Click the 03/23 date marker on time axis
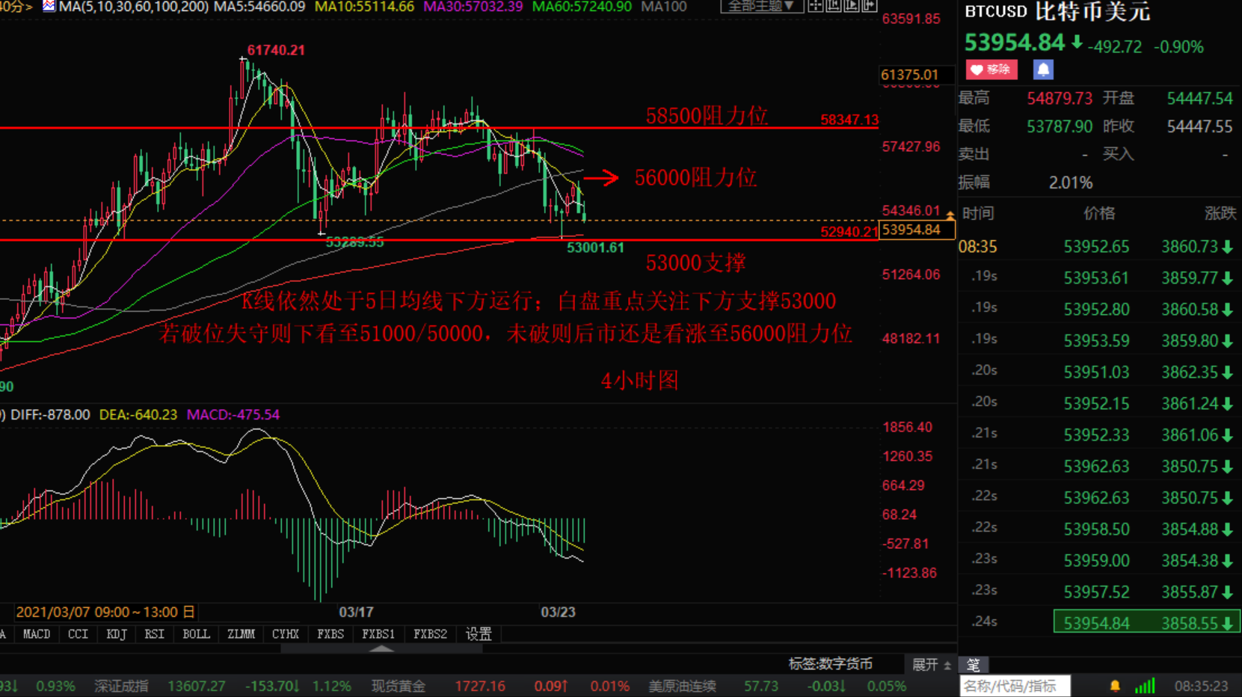 click(x=558, y=612)
